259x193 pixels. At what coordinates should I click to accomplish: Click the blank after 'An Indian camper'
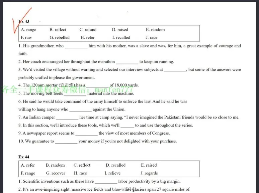67,118
